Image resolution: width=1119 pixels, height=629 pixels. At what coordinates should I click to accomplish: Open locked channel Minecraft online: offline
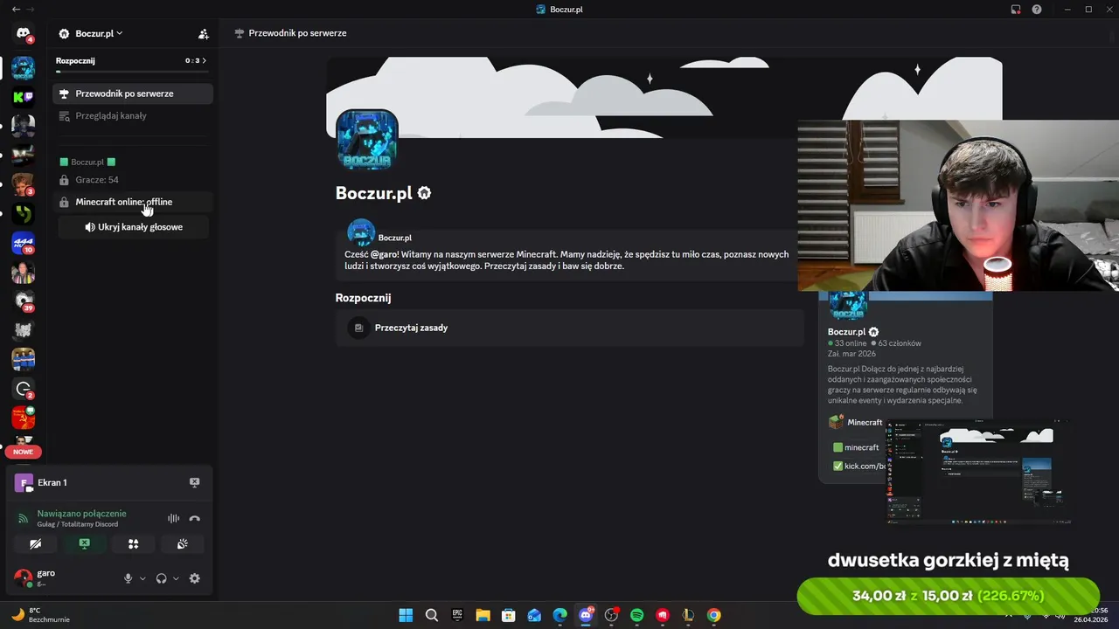133,202
